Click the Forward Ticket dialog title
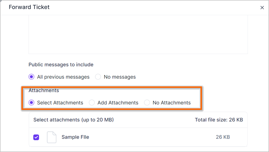The width and height of the screenshot is (269, 152). coord(29,7)
